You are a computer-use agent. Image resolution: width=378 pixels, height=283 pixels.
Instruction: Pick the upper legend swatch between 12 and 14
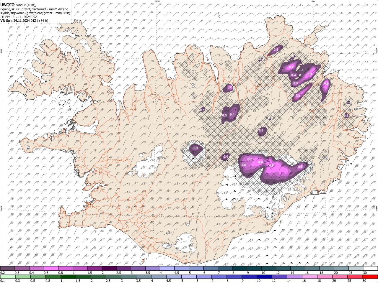click(x=283, y=269)
